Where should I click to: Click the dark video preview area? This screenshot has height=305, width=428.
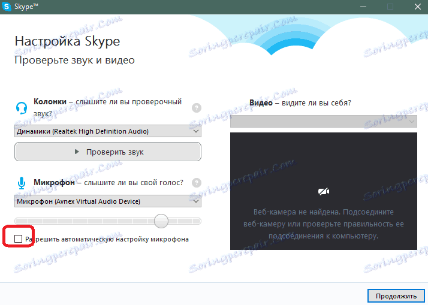pyautogui.click(x=324, y=191)
